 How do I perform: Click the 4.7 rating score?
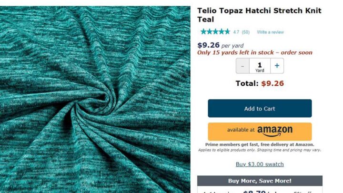236,32
